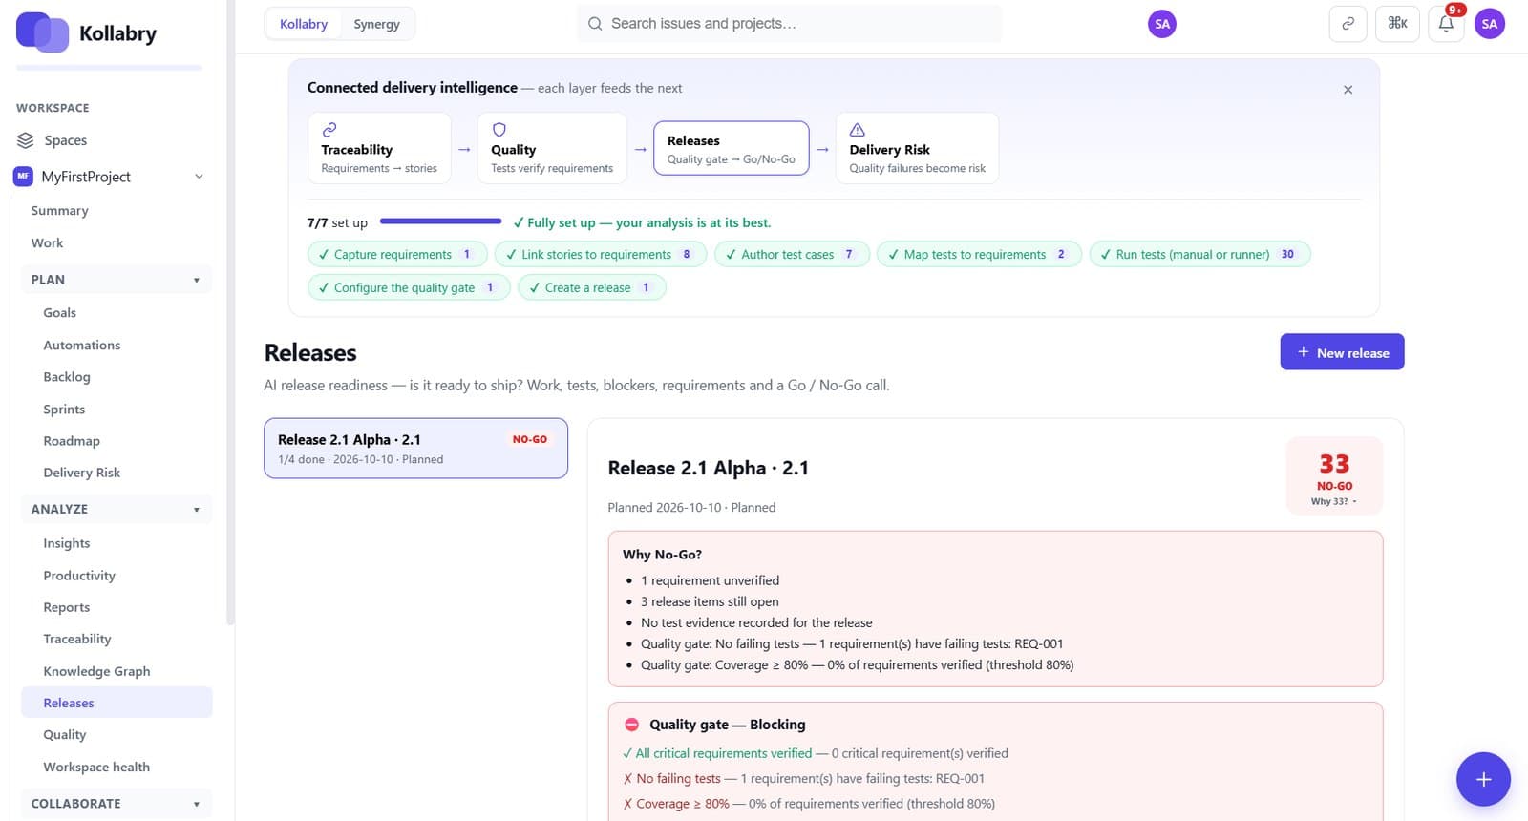Screen dimensions: 1528x821
Task: Open the 'Link stories to requirements' chip
Action: point(600,255)
